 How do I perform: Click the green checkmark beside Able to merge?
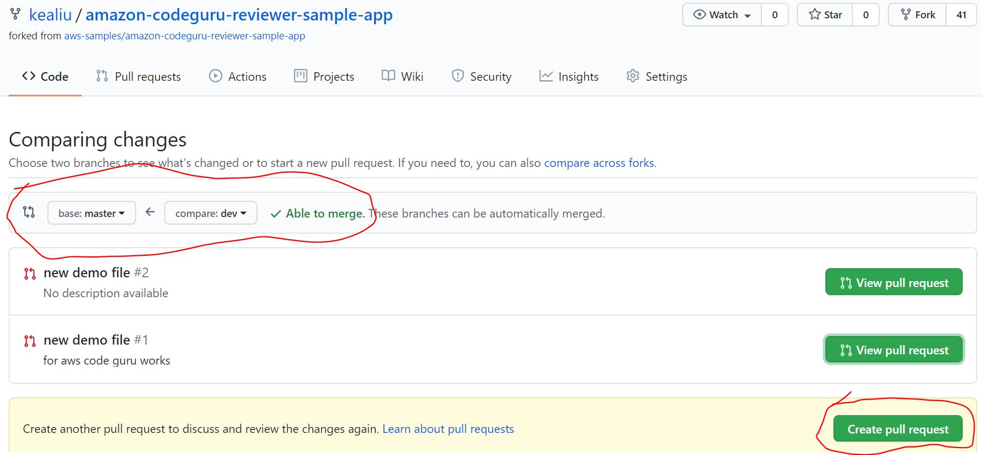(276, 214)
